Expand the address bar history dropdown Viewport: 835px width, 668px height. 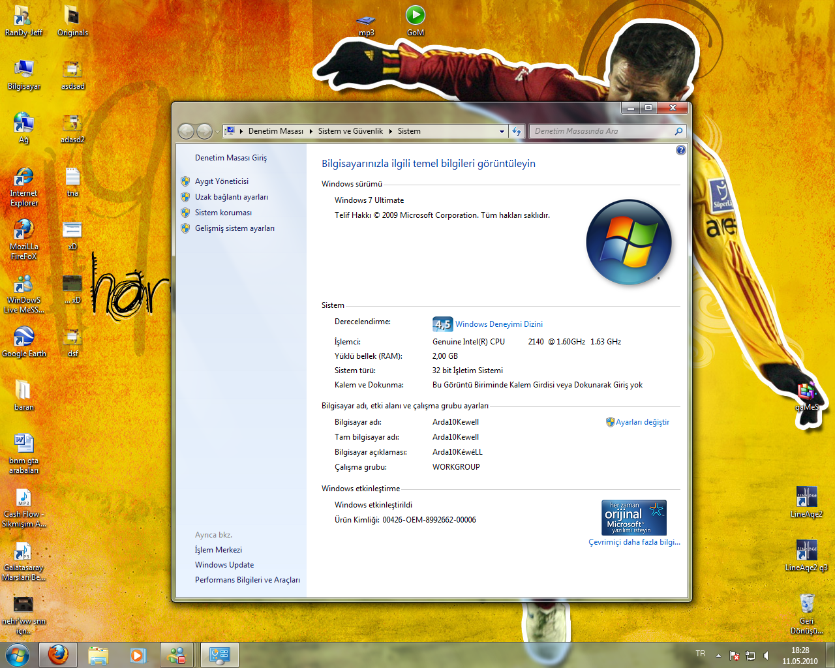(502, 131)
